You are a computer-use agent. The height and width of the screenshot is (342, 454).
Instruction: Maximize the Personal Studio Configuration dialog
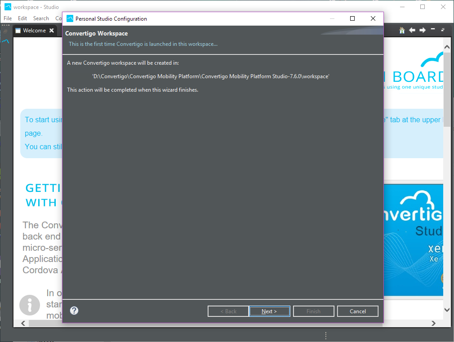[x=352, y=18]
